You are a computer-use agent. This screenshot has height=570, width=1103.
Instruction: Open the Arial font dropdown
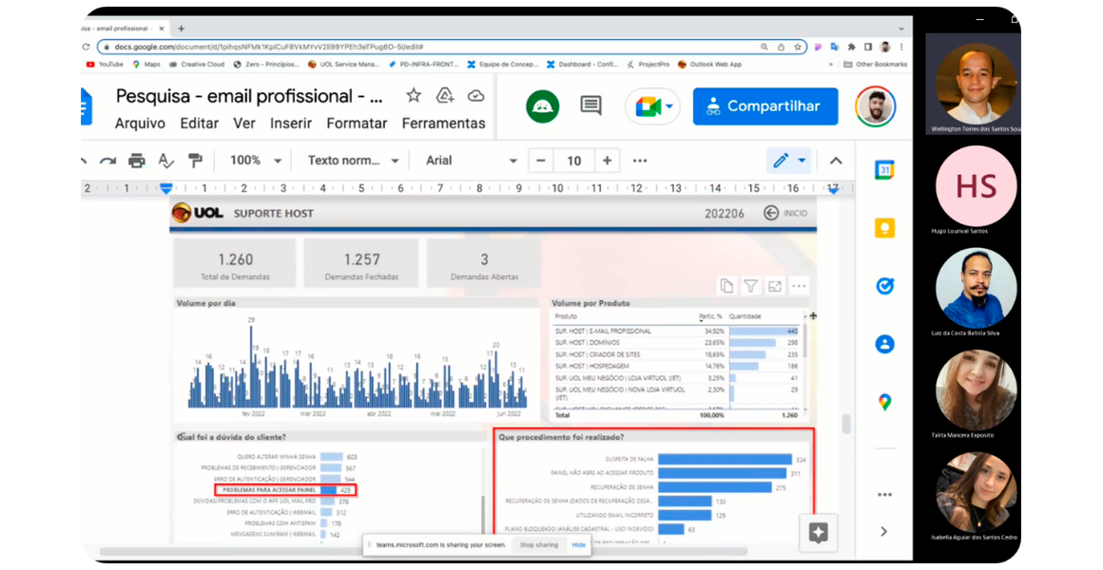pyautogui.click(x=471, y=161)
